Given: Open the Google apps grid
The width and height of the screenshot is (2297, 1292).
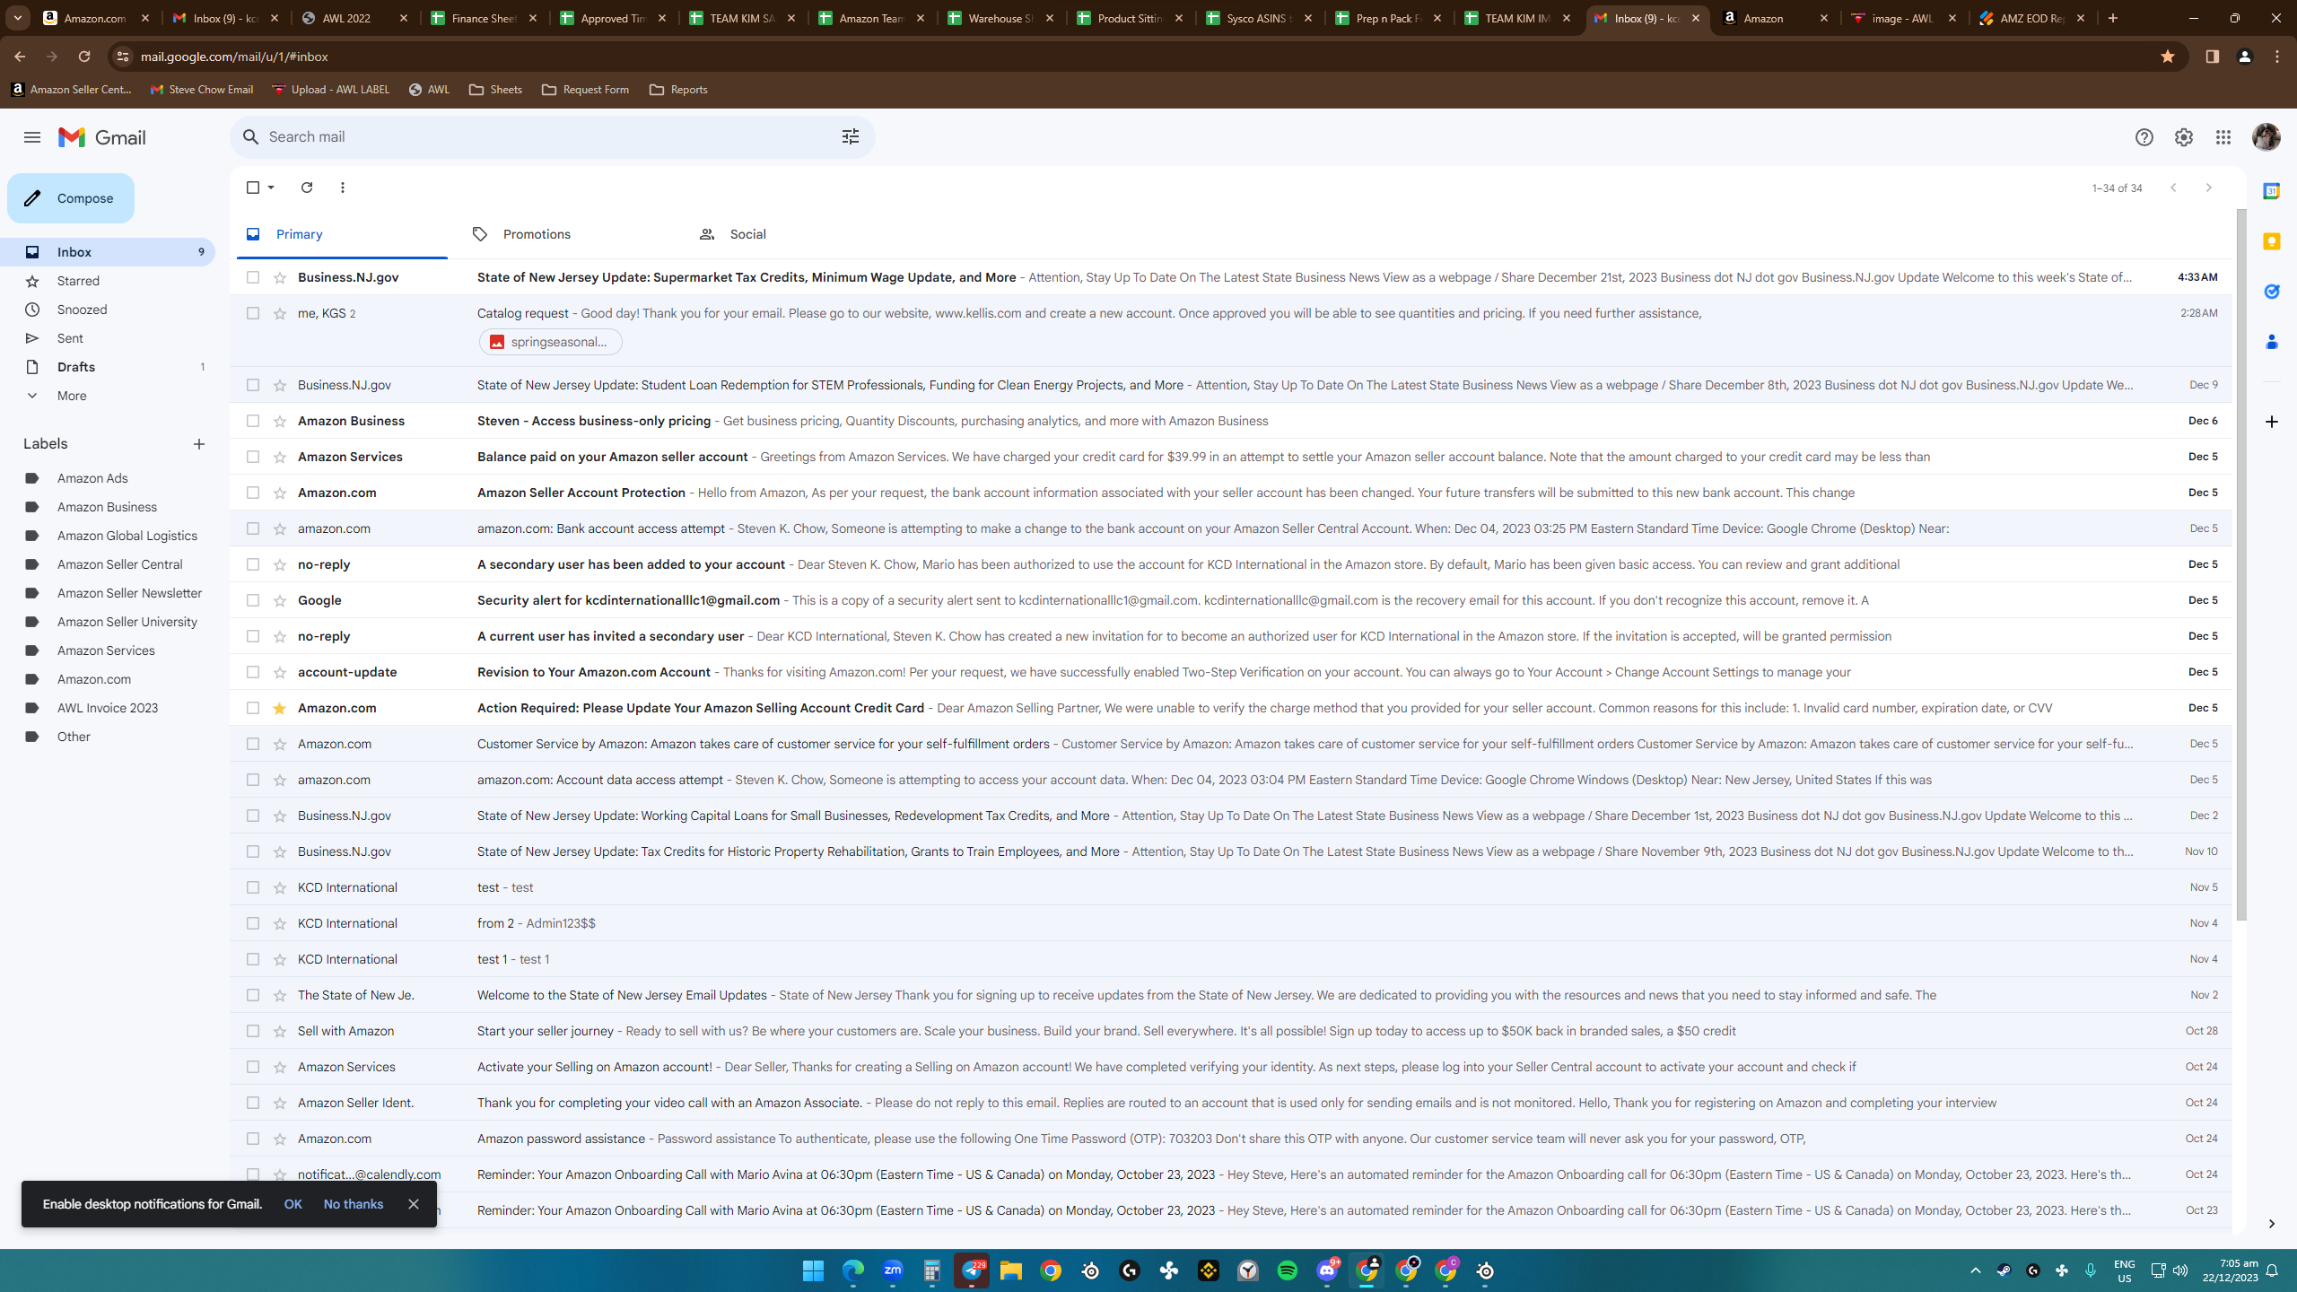Looking at the screenshot, I should click(x=2223, y=137).
